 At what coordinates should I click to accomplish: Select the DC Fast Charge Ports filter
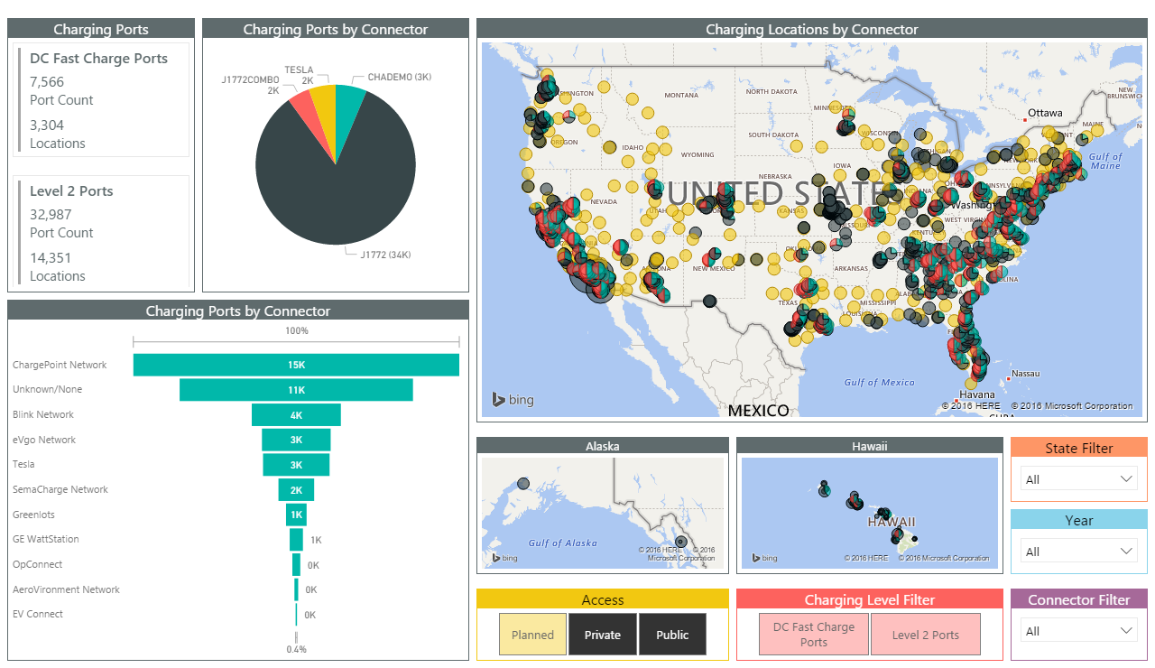pyautogui.click(x=814, y=635)
